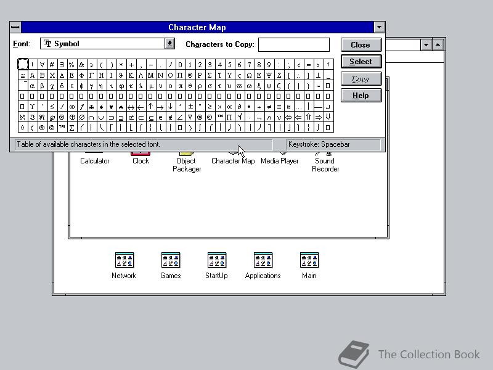Choose the digit 7 cell

click(249, 65)
